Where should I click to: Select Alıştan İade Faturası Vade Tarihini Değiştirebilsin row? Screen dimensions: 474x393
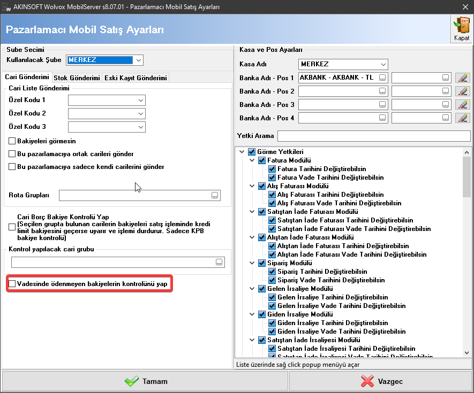pos(352,255)
